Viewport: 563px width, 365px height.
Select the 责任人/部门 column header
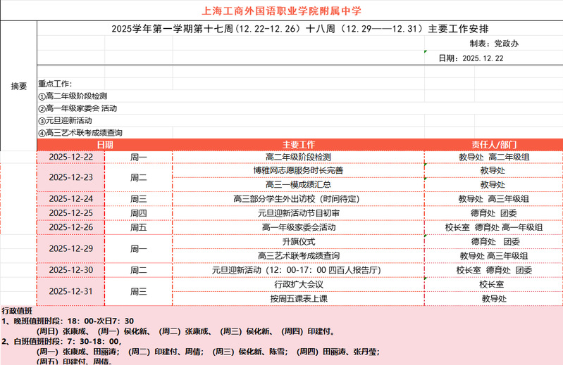point(493,144)
